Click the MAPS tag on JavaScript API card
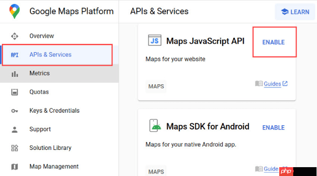This screenshot has height=176, width=317. (156, 87)
